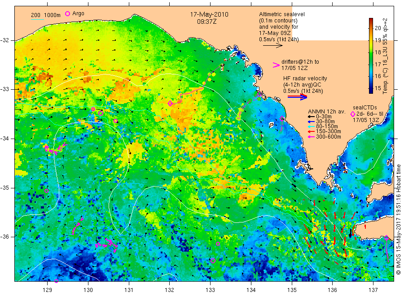
Task: Click blue arrow beside 30-80m label
Action: point(311,122)
